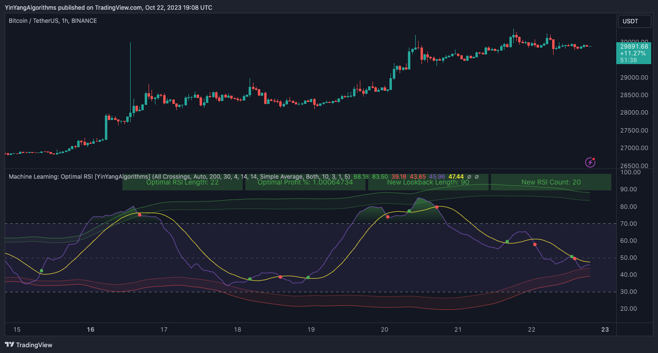This screenshot has height=353, width=658.
Task: Click the 27000.00 price axis label
Action: coord(634,148)
